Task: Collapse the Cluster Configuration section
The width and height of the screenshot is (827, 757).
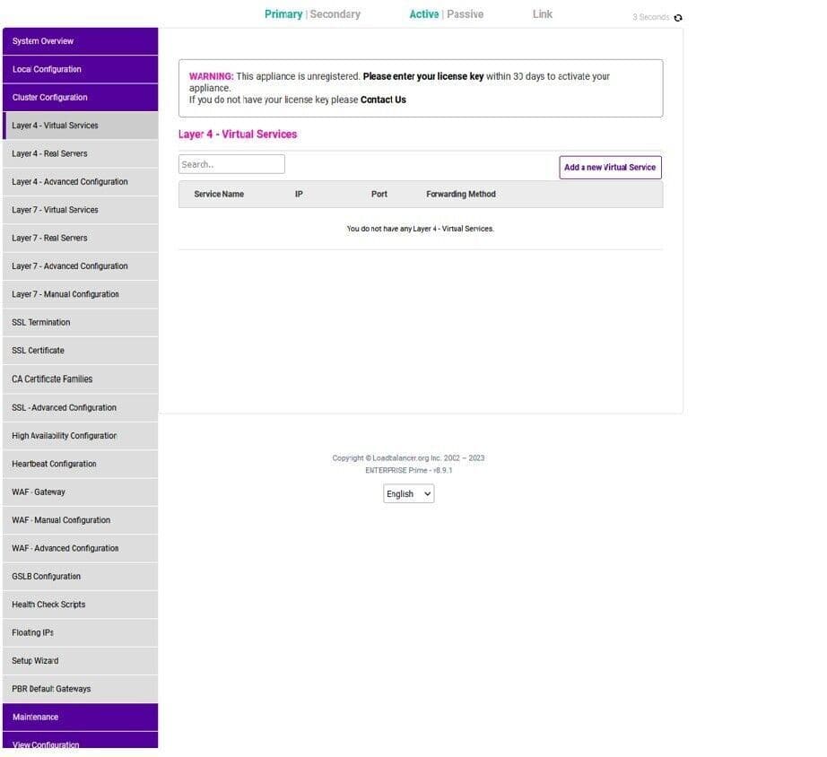Action: point(80,97)
